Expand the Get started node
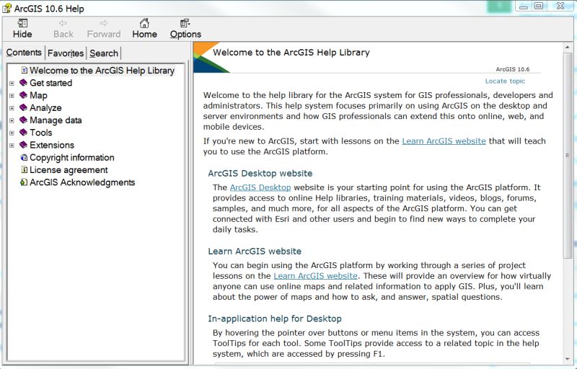Screen dimensions: 577x369 click(12, 84)
